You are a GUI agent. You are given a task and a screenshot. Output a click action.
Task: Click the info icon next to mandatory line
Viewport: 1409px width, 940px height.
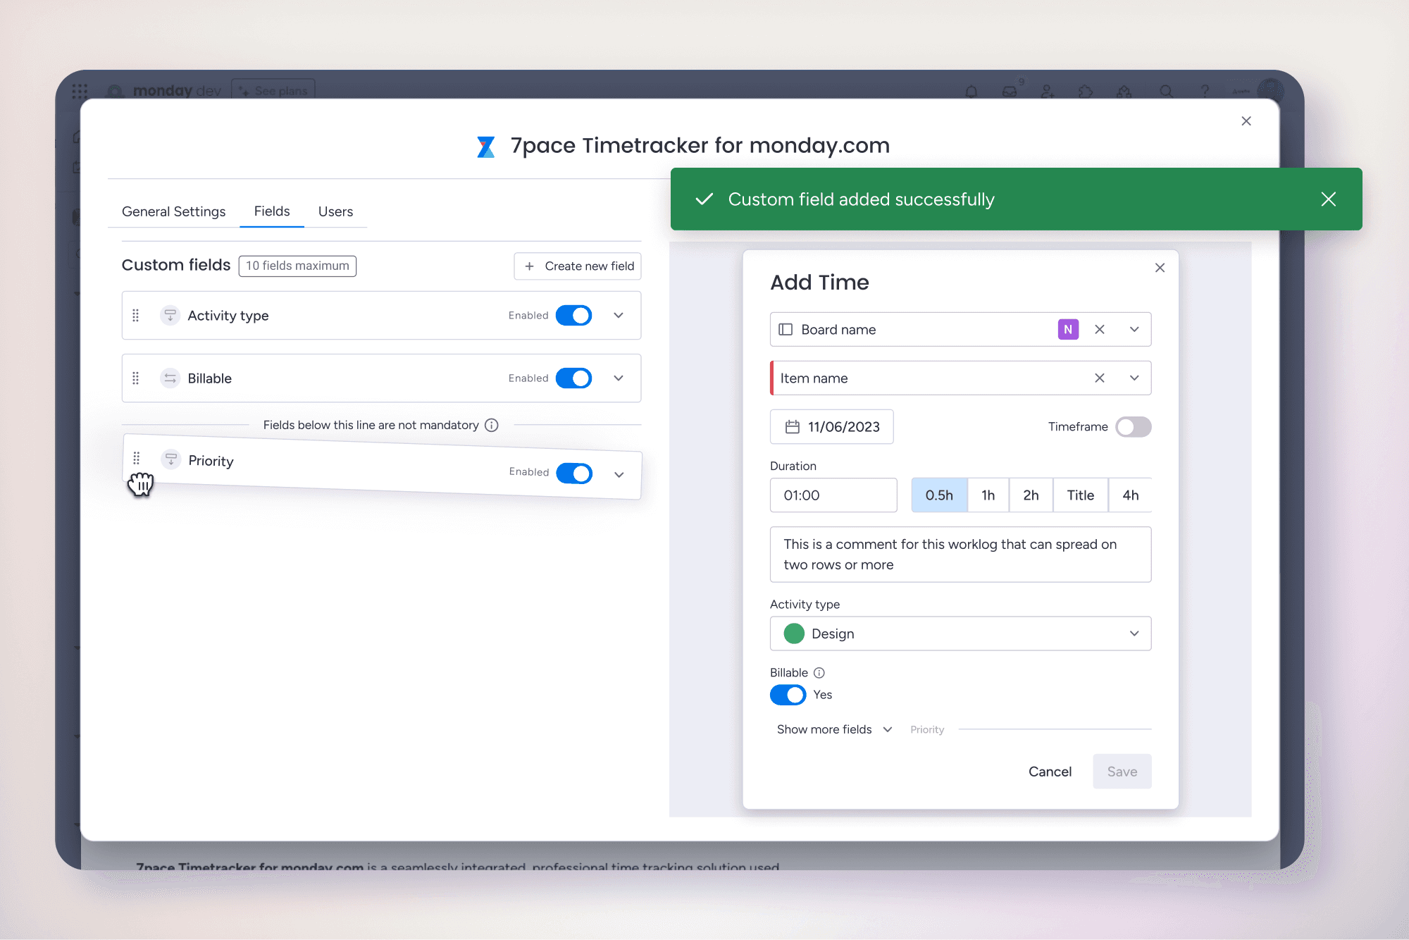coord(492,425)
